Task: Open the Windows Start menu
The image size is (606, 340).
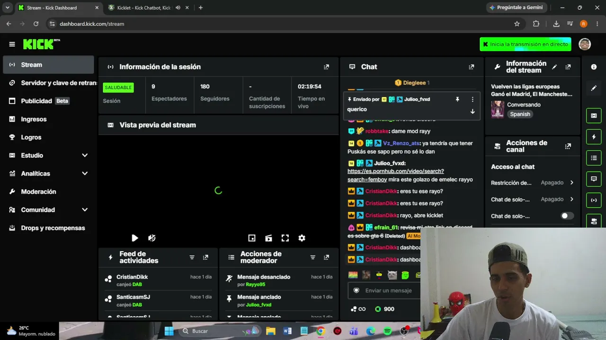Action: click(x=169, y=331)
